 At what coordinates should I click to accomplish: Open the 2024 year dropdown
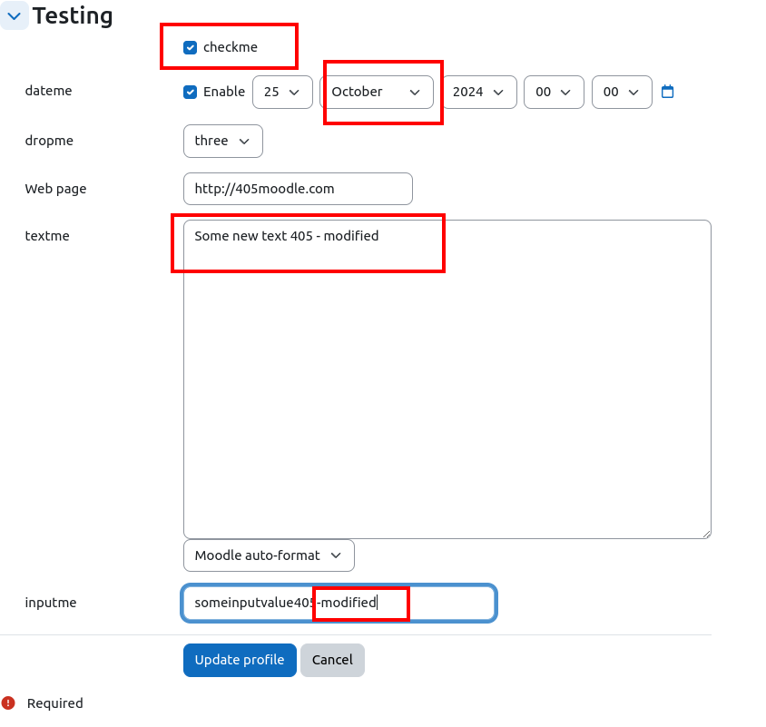479,92
